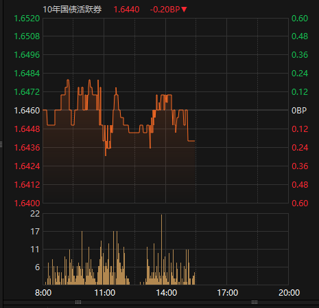Click the 1.6436 left axis label
The image size is (319, 308).
pyautogui.click(x=27, y=148)
